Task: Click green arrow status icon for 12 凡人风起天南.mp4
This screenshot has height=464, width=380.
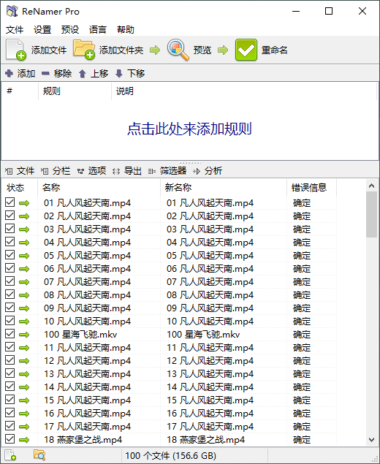Action: [24, 361]
